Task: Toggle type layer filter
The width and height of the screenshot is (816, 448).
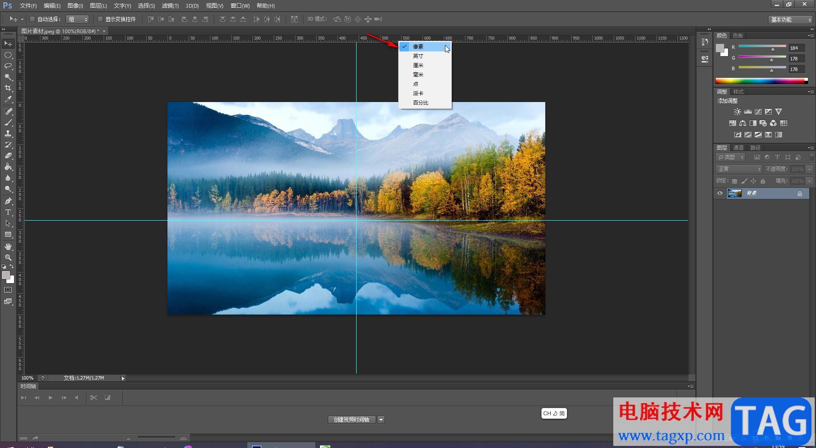Action: [x=777, y=157]
